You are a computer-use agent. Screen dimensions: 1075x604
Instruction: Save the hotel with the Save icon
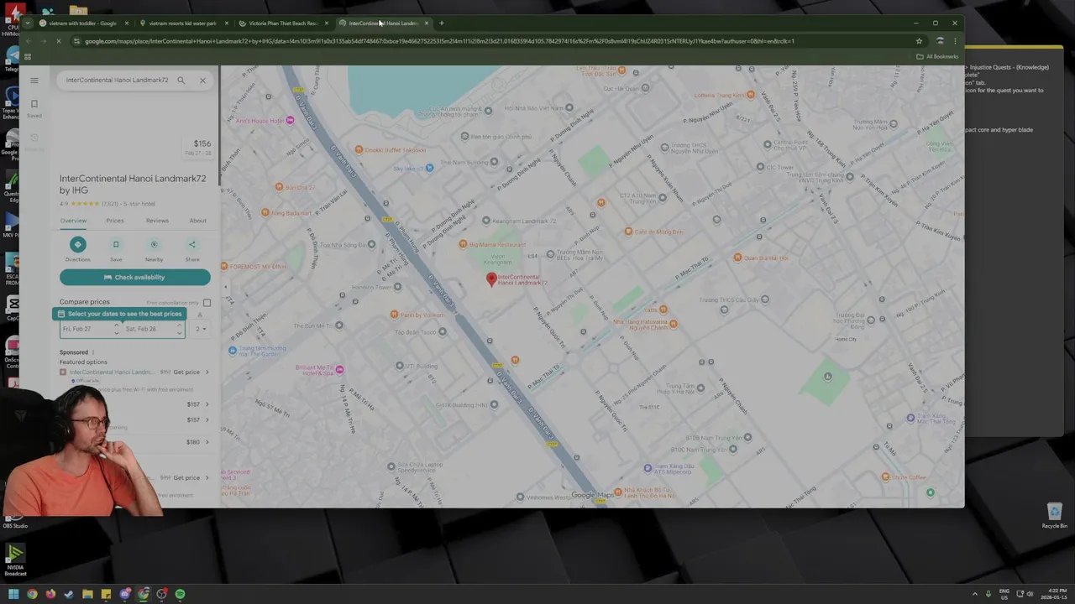tap(116, 245)
